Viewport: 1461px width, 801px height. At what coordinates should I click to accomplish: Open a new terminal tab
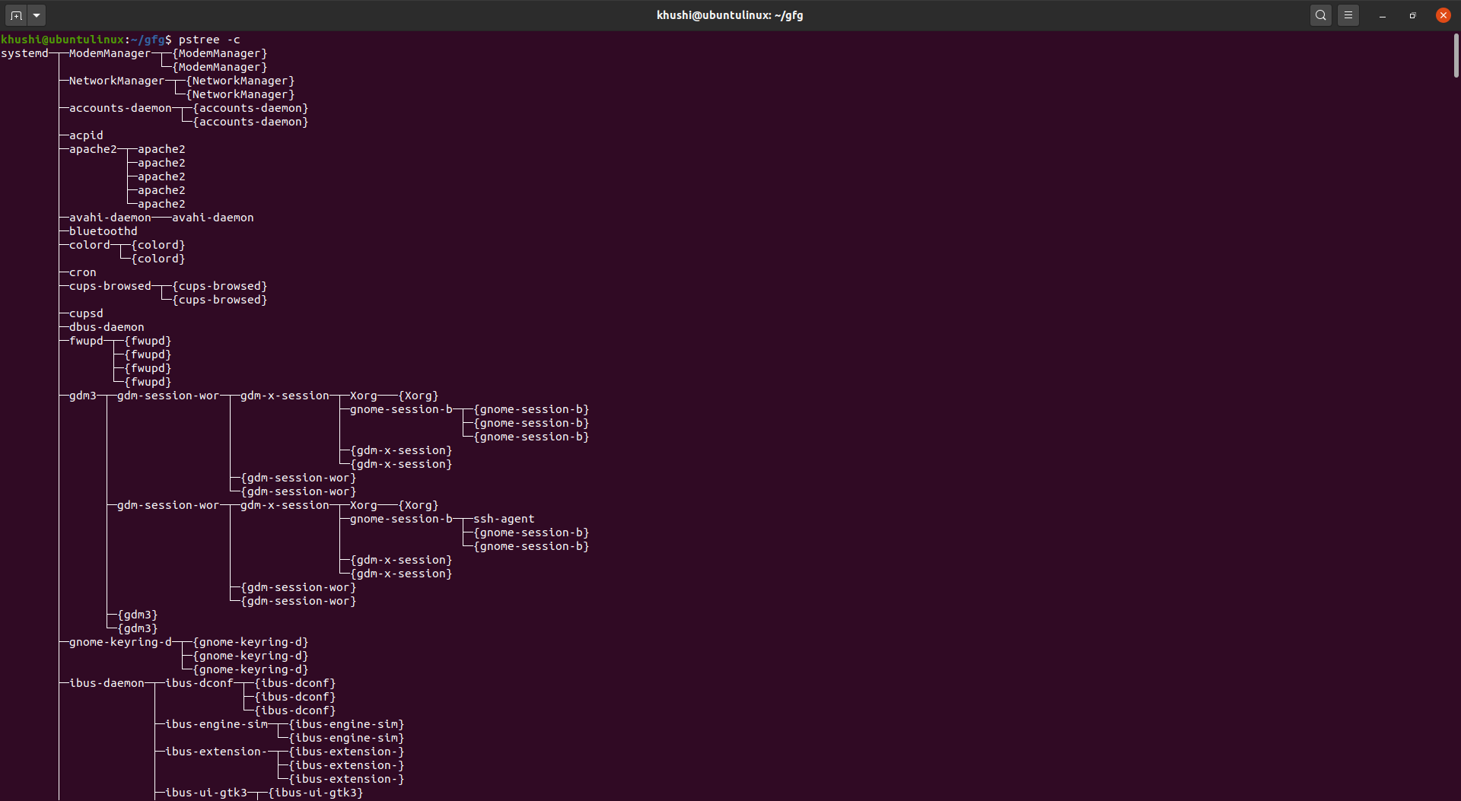16,15
